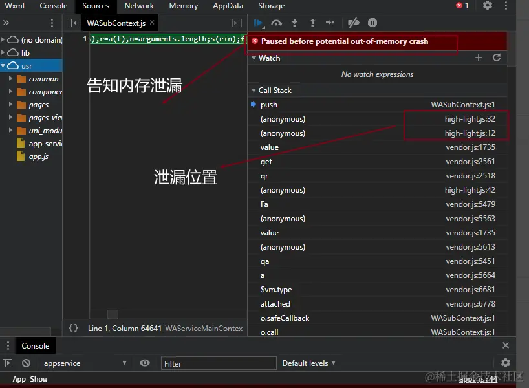Show more navigator tabs chevron
The height and width of the screenshot is (388, 529).
(x=6, y=23)
